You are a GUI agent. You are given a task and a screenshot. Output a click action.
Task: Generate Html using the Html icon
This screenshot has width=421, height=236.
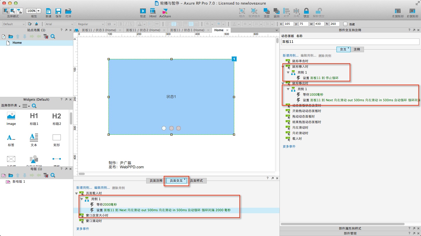click(x=153, y=11)
